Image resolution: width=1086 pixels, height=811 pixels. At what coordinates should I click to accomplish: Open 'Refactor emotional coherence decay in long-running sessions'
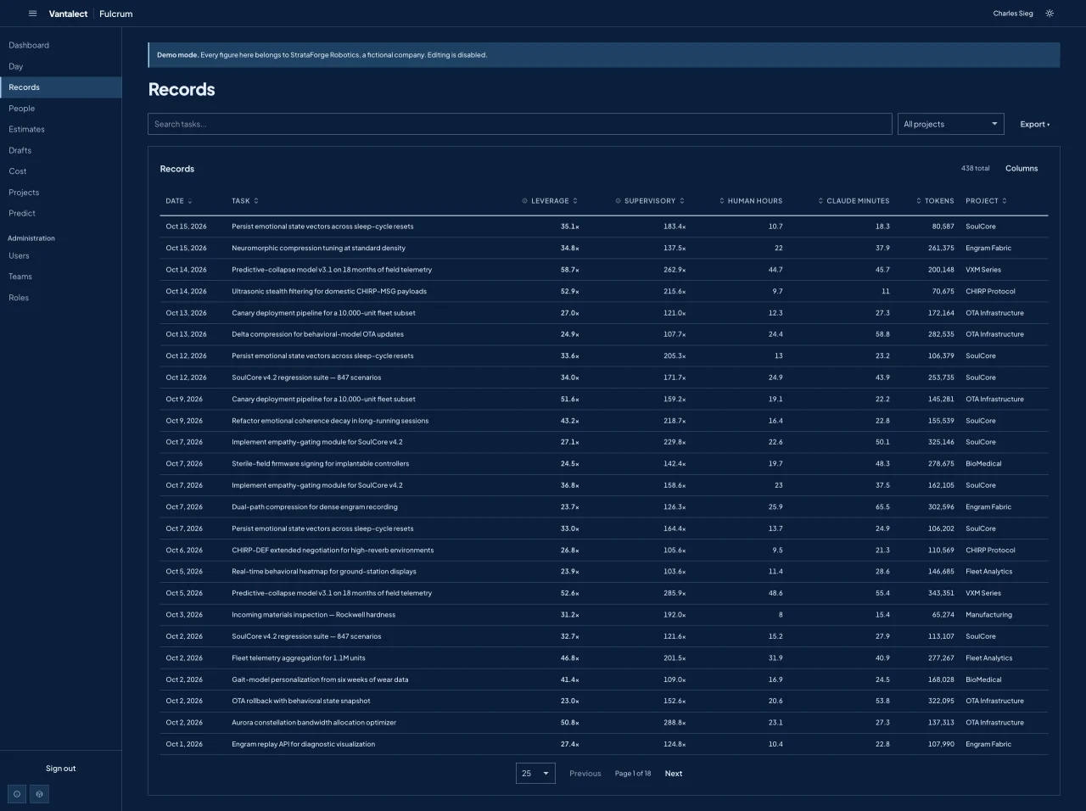click(x=604, y=421)
